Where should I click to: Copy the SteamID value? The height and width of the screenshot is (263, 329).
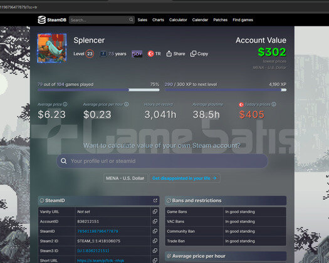tap(155, 231)
